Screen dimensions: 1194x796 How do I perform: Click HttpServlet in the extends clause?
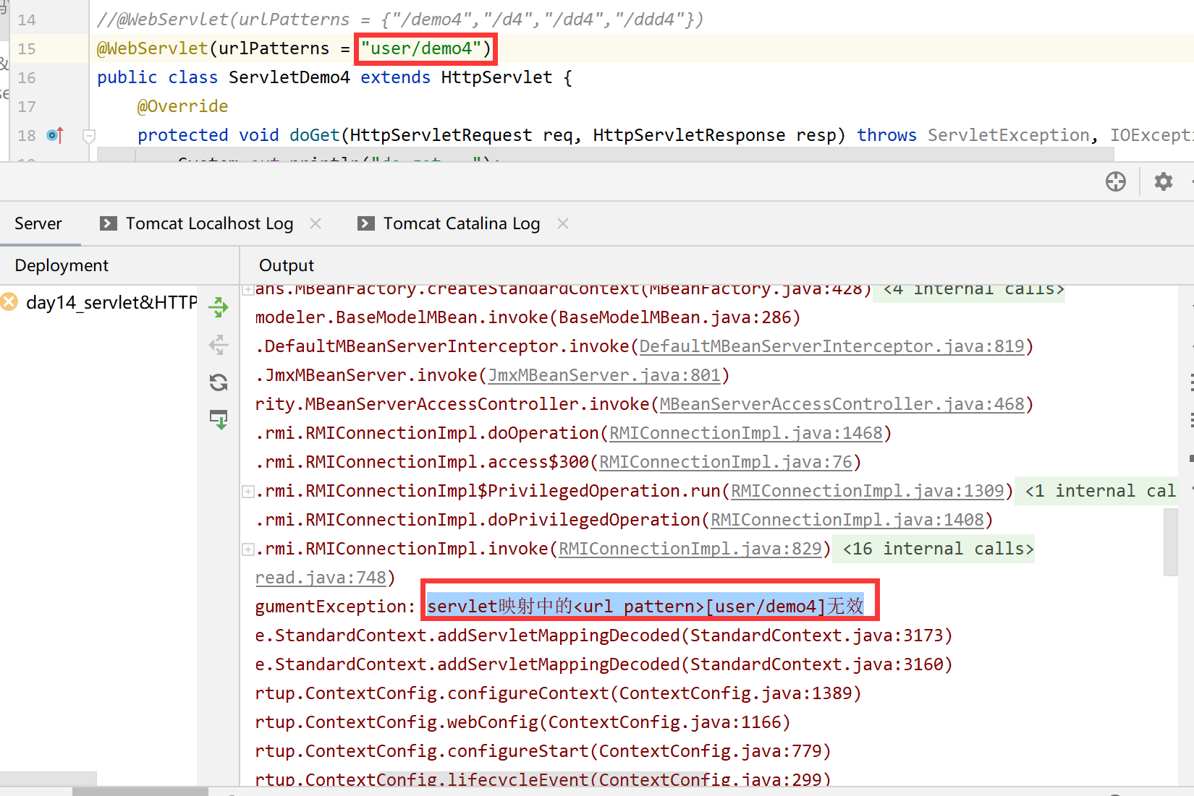tap(497, 77)
